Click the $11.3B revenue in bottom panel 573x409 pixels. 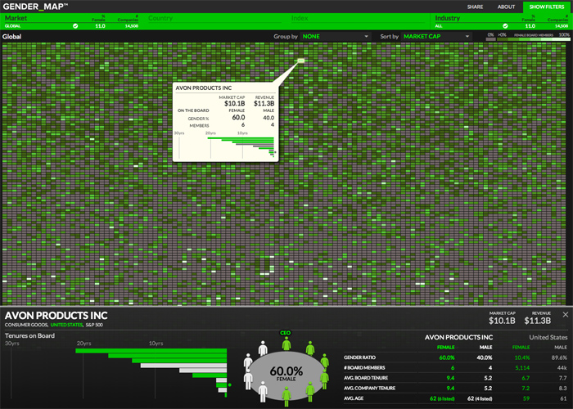(537, 321)
